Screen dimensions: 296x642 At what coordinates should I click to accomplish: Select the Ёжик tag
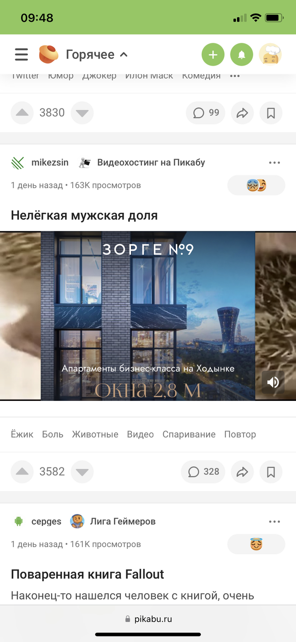pos(22,434)
